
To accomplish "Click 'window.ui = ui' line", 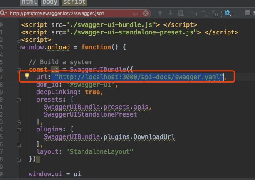I will pyautogui.click(x=55, y=174).
